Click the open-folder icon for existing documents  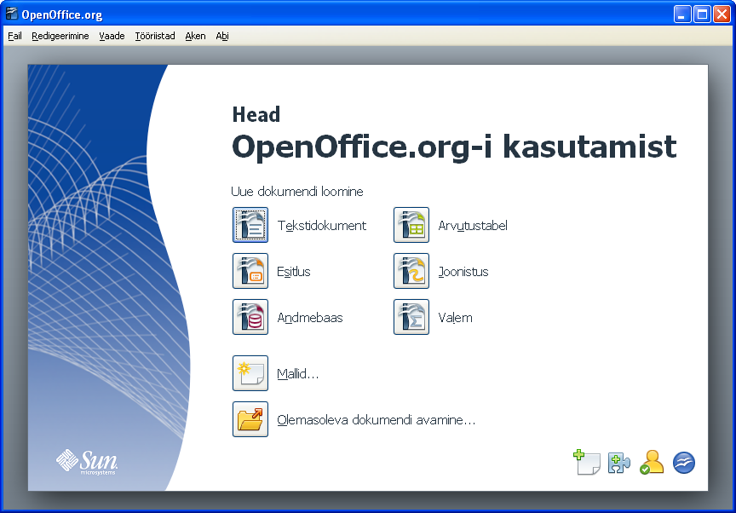coord(250,419)
